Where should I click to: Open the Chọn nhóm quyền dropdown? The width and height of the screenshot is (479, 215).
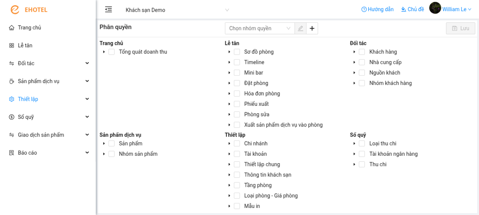click(x=260, y=28)
